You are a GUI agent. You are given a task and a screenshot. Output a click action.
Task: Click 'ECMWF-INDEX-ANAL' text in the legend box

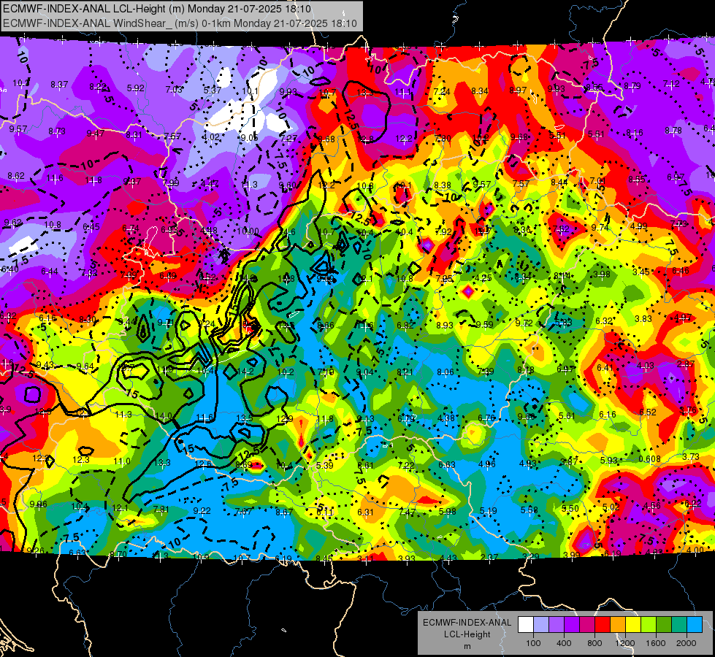click(x=467, y=623)
